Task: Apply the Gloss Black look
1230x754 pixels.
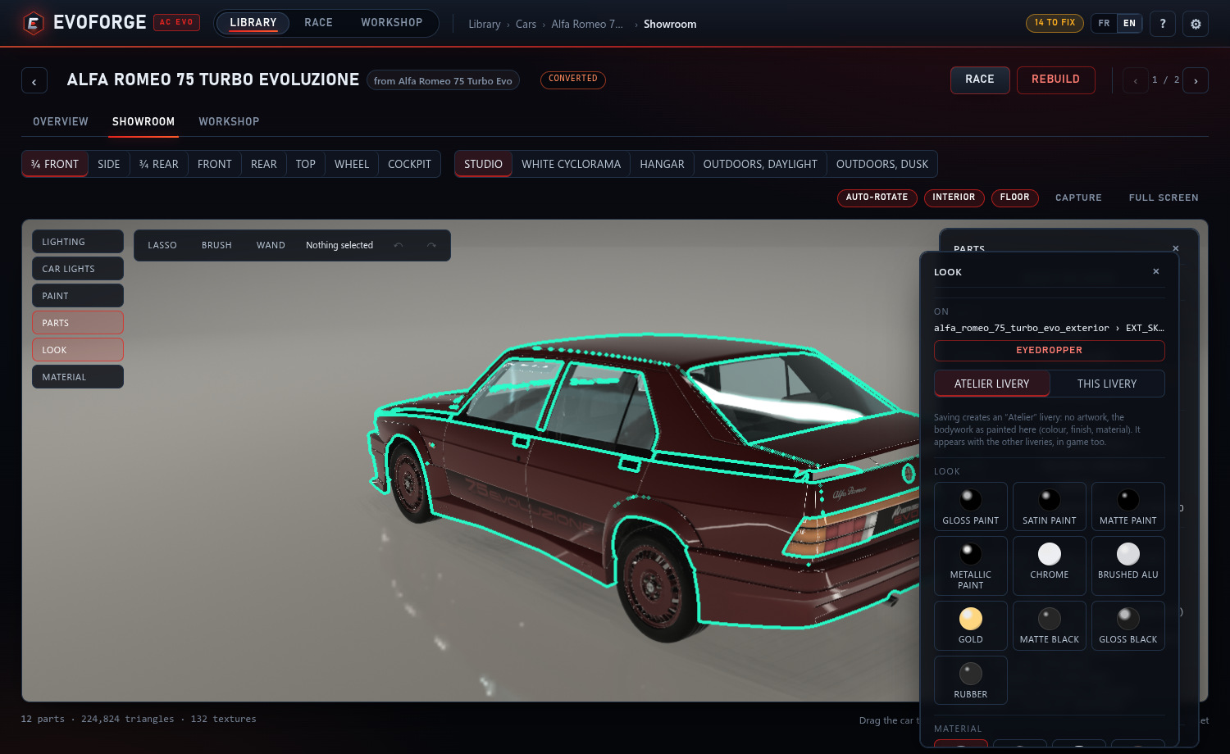Action: (x=1128, y=625)
